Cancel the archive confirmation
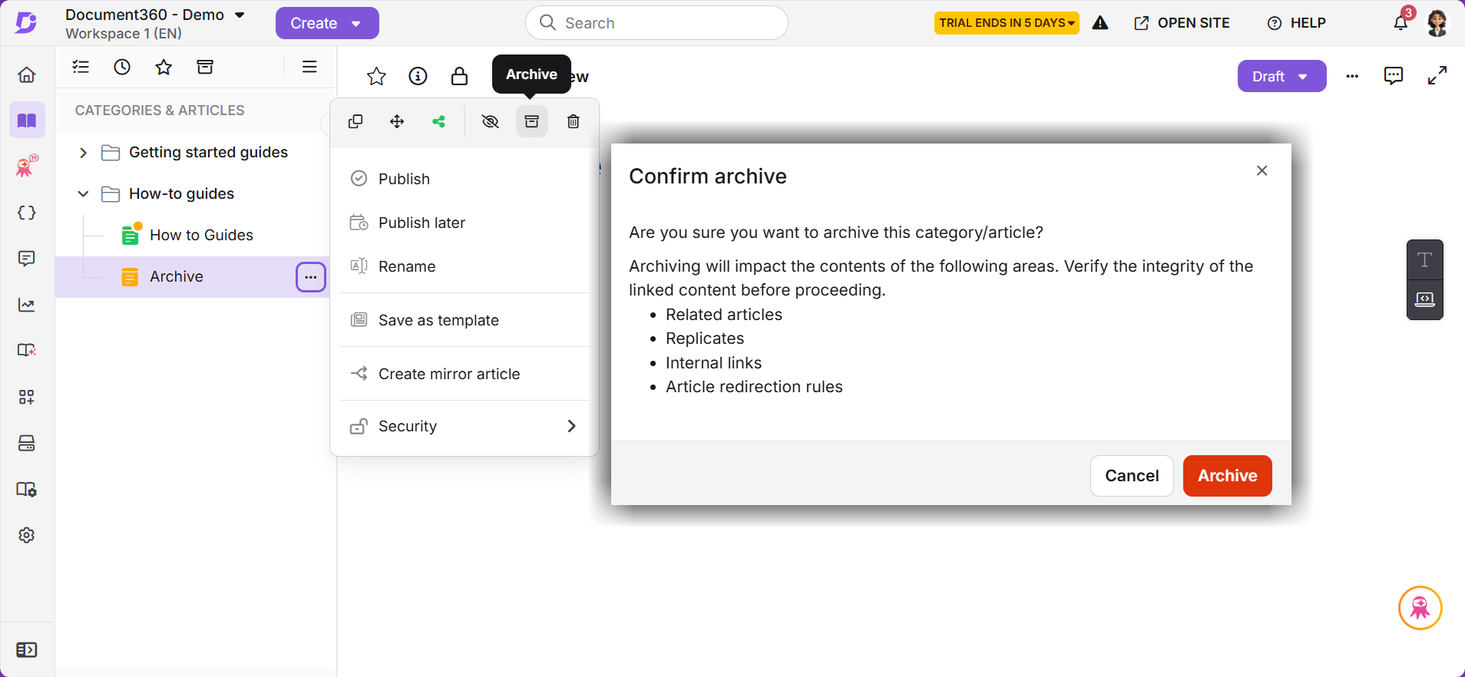Viewport: 1465px width, 677px height. (1132, 476)
